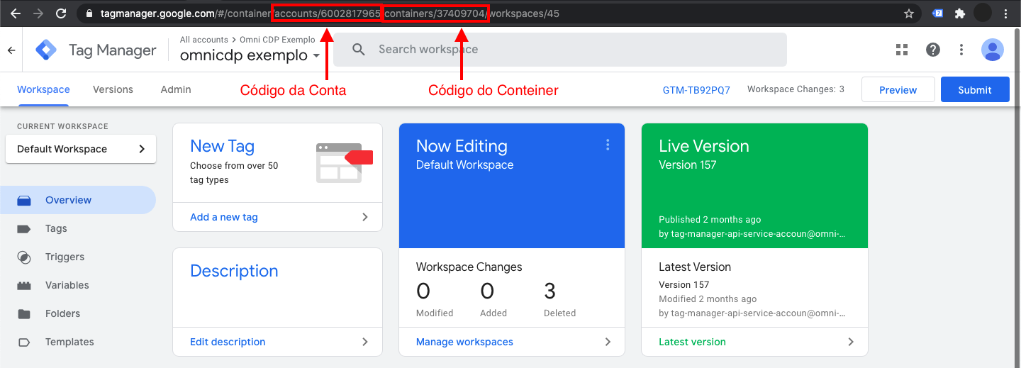The image size is (1021, 368).
Task: Focus the Search workspace field
Action: 560,50
